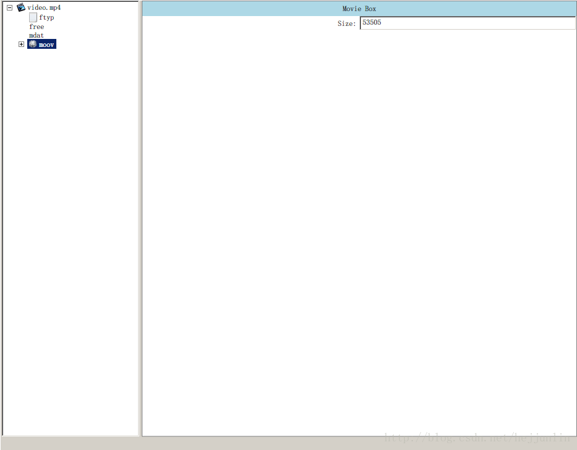Click the Size: label
577x450 pixels.
[347, 23]
